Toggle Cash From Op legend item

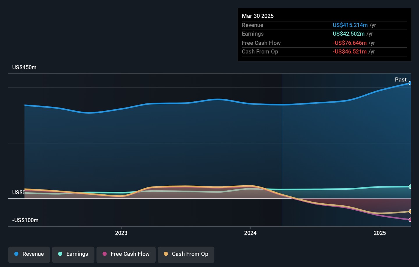click(186, 254)
